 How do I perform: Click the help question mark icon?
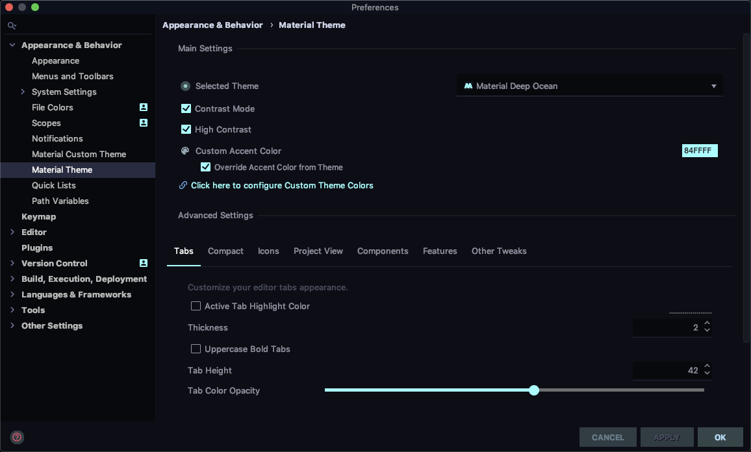click(17, 437)
